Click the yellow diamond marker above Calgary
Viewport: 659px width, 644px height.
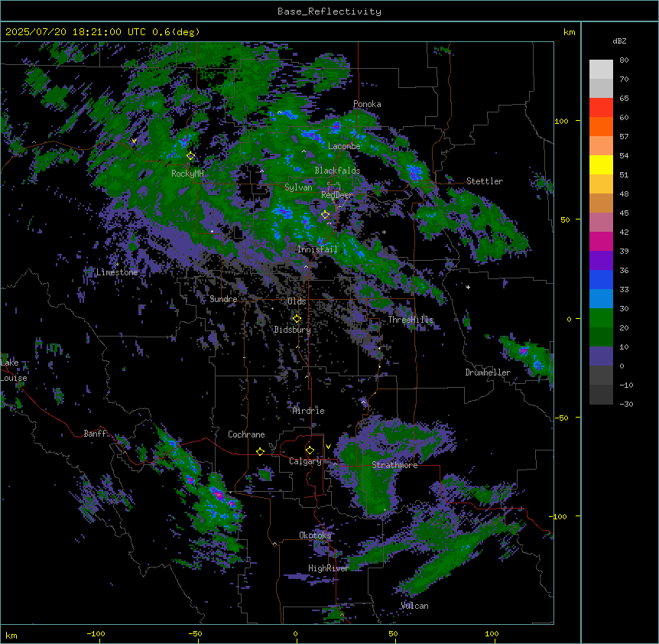click(310, 450)
